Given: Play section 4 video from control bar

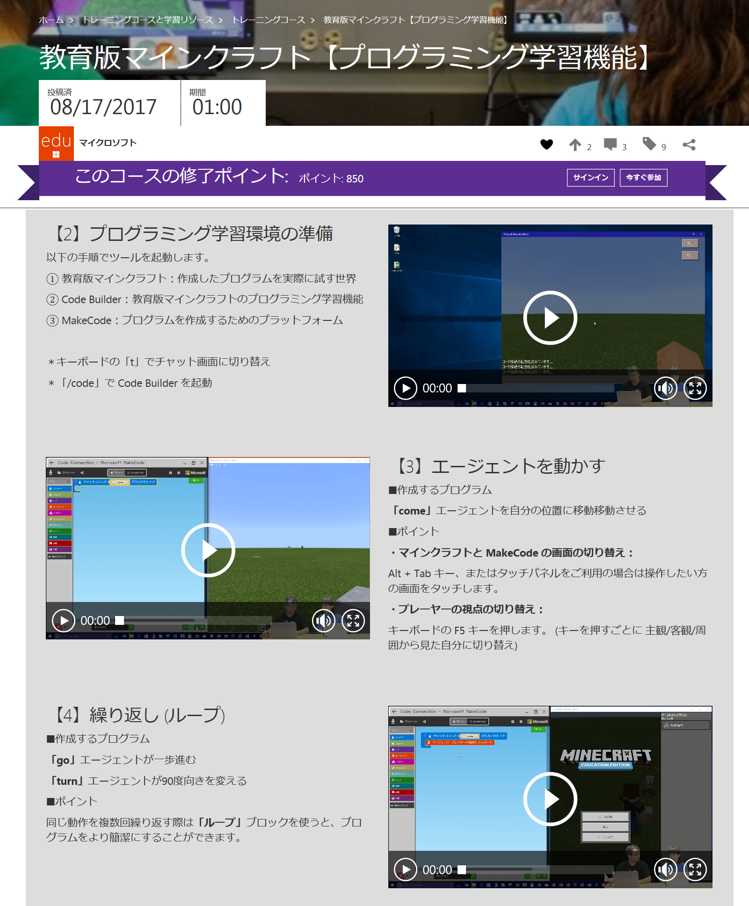Looking at the screenshot, I should click(405, 870).
